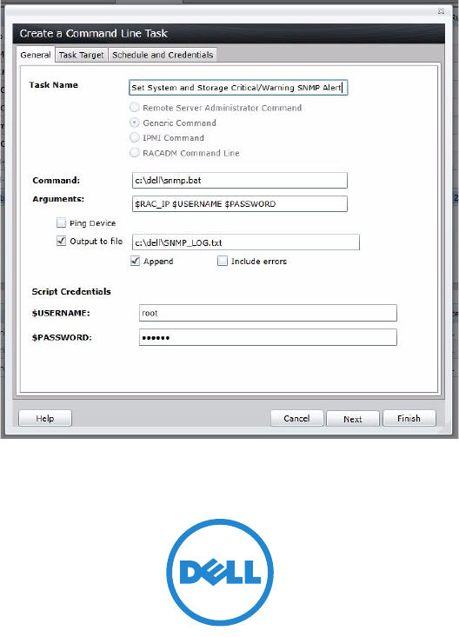Click the Cancel button
Screen dimensions: 459x637
tap(297, 418)
